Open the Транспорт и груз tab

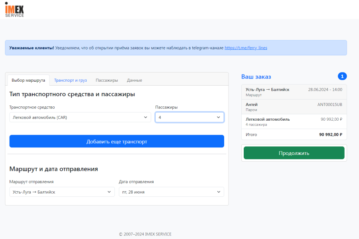70,80
